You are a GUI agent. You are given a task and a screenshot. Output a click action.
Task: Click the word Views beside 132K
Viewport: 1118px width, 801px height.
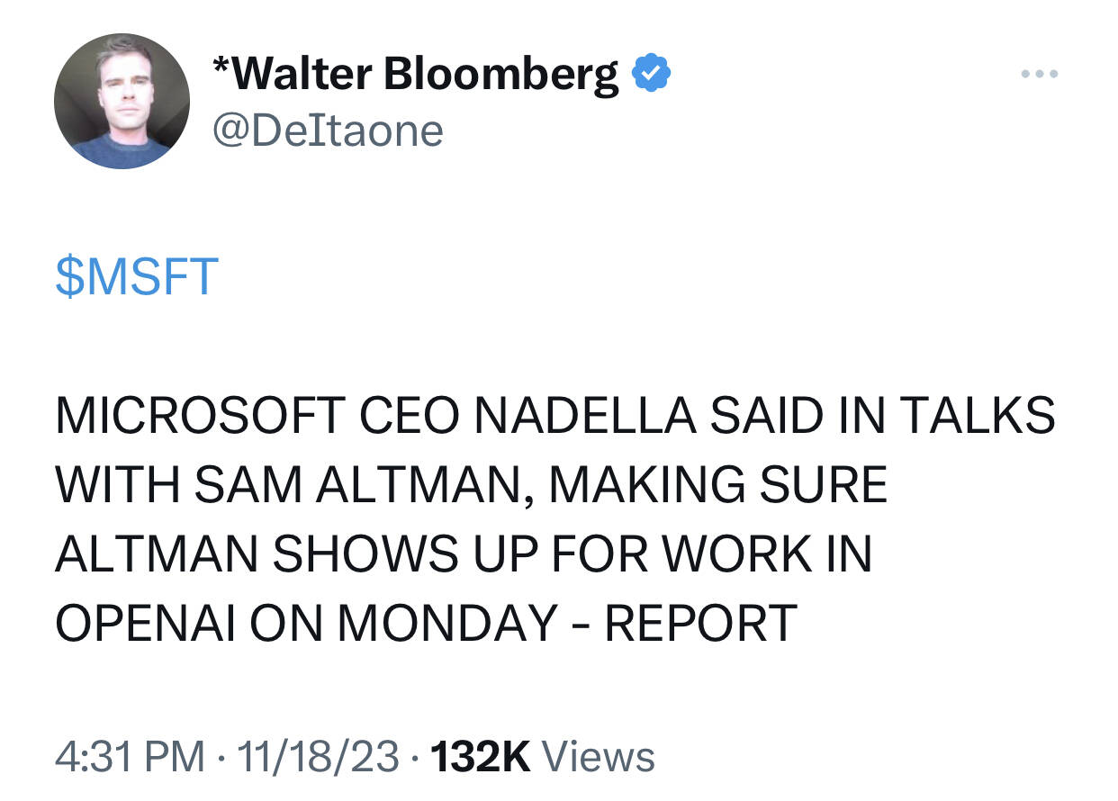coord(600,756)
